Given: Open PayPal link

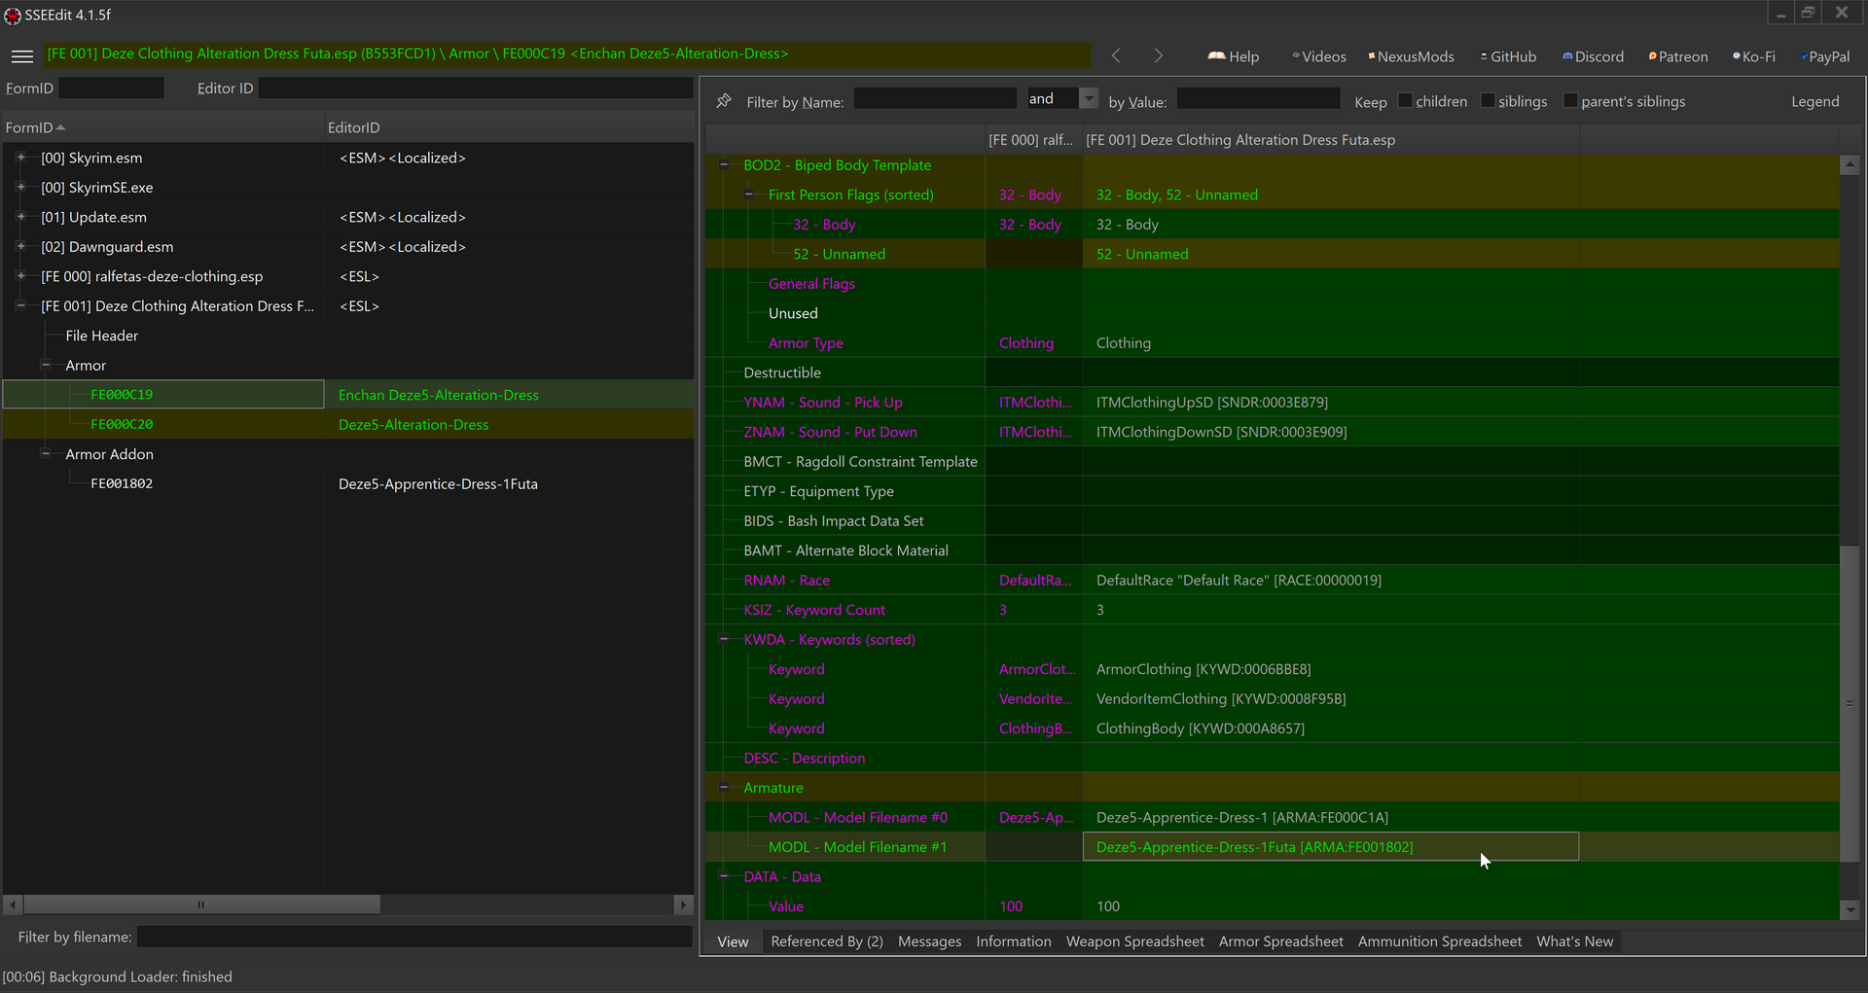Looking at the screenshot, I should pyautogui.click(x=1825, y=56).
